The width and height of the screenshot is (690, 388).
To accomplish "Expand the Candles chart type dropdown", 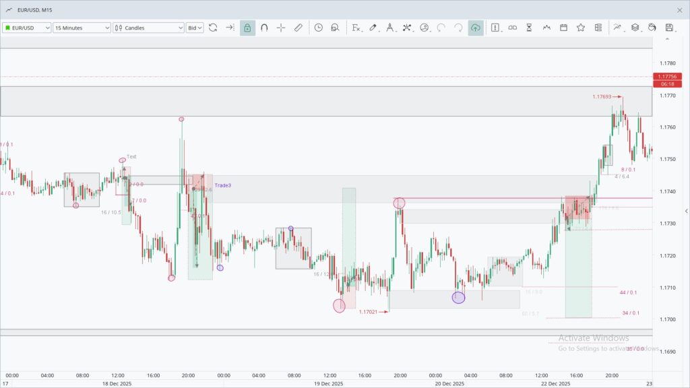I will pos(148,28).
